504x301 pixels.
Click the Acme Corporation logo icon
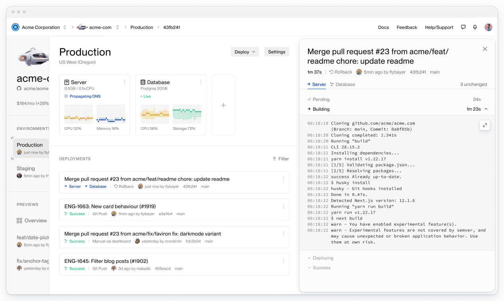[x=15, y=27]
